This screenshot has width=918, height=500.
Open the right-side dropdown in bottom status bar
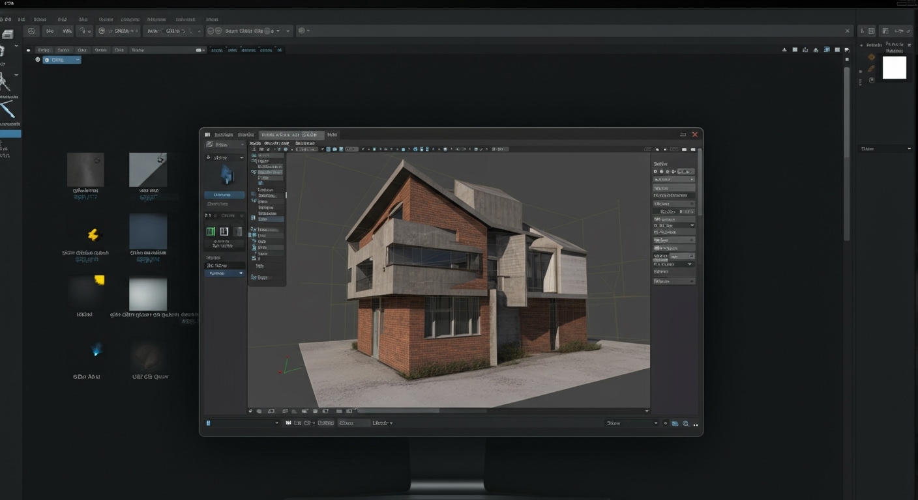pyautogui.click(x=631, y=423)
